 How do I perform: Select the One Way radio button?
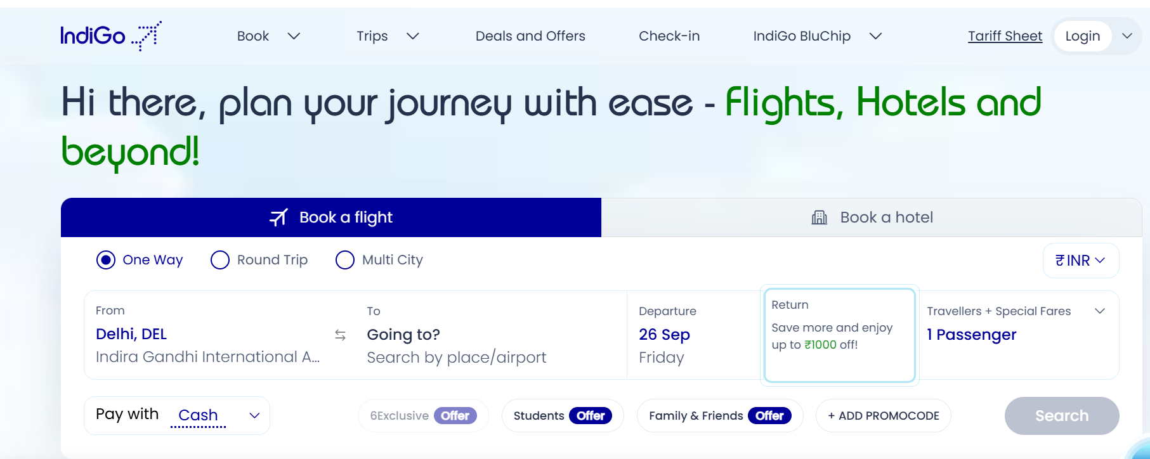(x=106, y=260)
